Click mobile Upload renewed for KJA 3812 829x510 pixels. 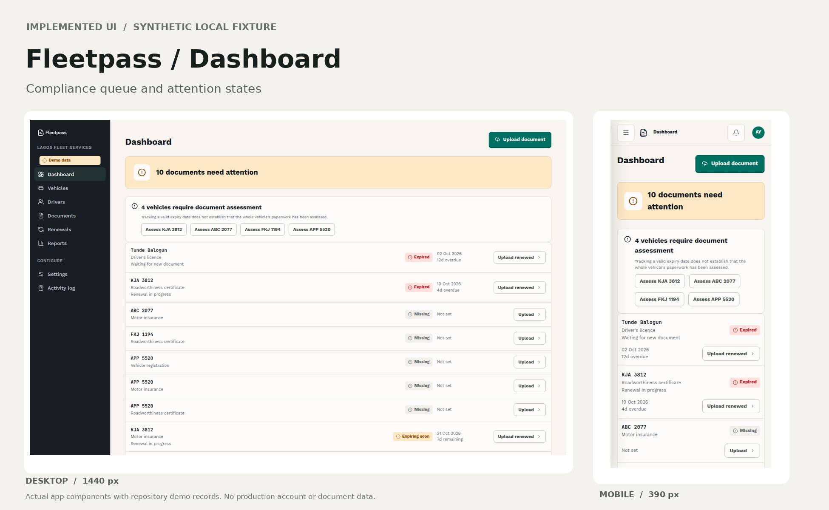(x=731, y=406)
